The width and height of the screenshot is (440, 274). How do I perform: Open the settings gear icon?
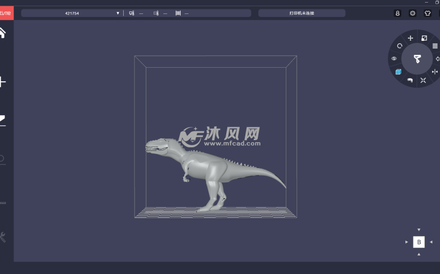[x=413, y=13]
